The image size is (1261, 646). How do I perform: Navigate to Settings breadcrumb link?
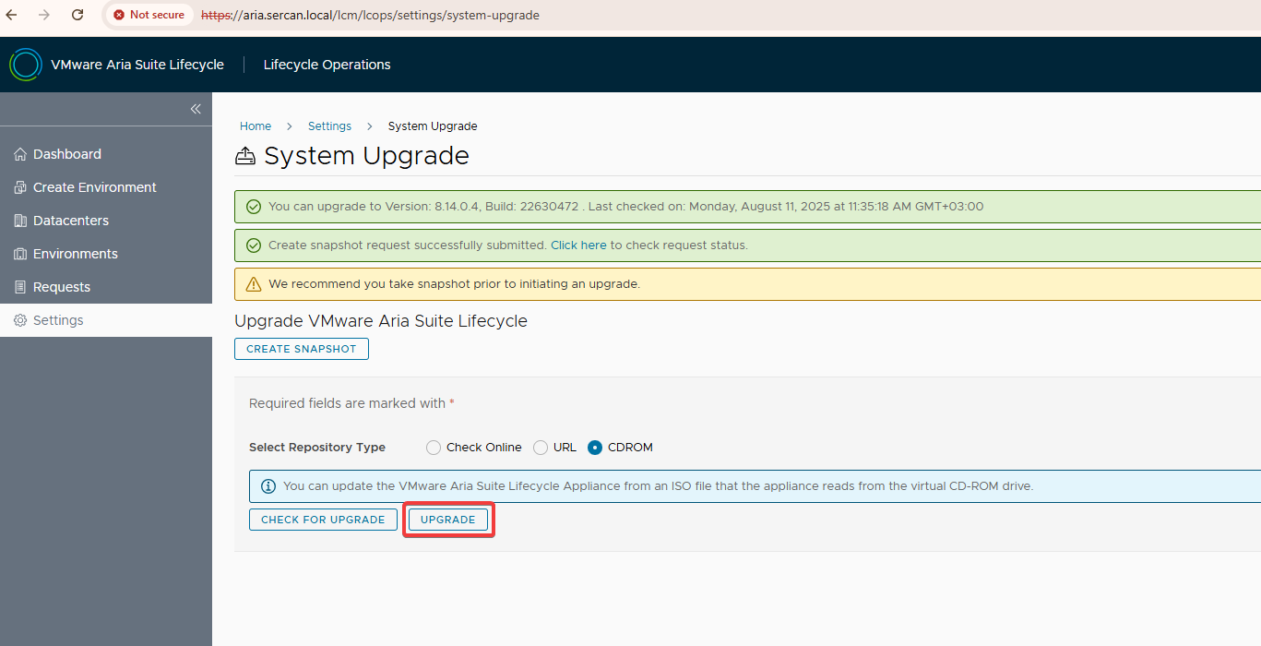point(329,126)
